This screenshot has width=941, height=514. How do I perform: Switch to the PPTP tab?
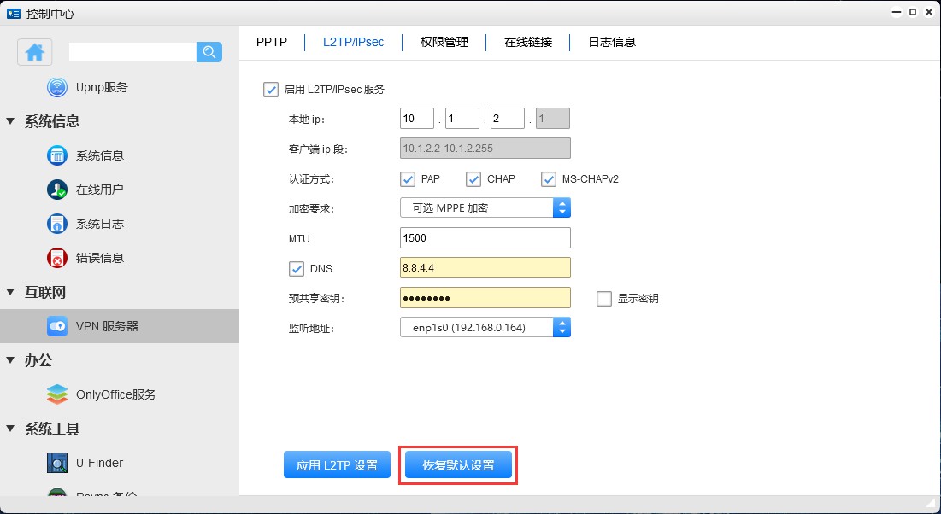pos(272,41)
